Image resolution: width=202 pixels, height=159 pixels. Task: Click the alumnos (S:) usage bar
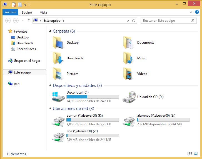coord(163,120)
